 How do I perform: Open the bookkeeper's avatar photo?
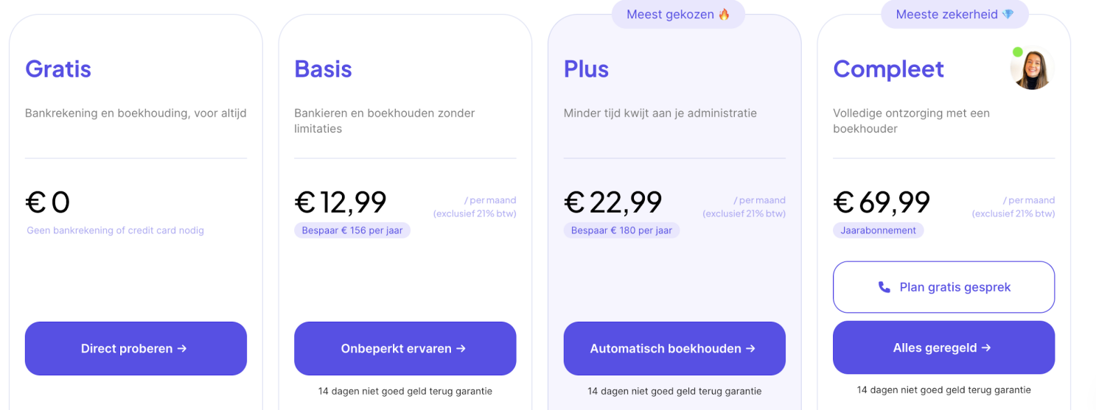(x=1033, y=69)
